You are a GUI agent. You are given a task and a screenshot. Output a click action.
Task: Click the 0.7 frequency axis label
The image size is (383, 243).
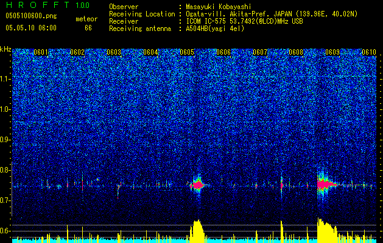5,200
